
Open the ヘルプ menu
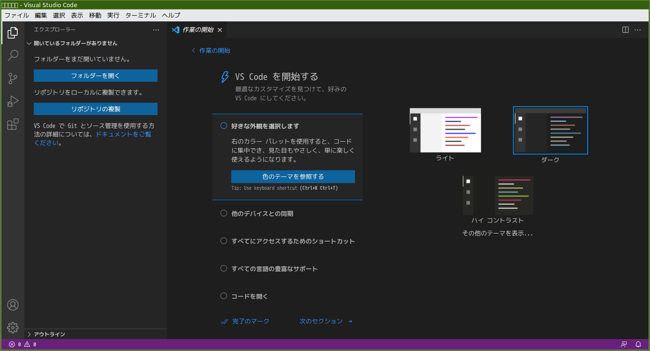click(x=171, y=15)
